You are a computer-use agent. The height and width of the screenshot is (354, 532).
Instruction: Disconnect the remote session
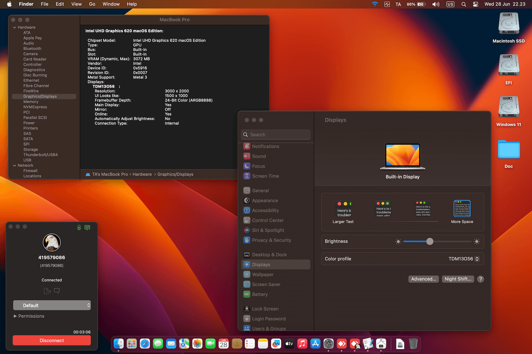(52, 340)
